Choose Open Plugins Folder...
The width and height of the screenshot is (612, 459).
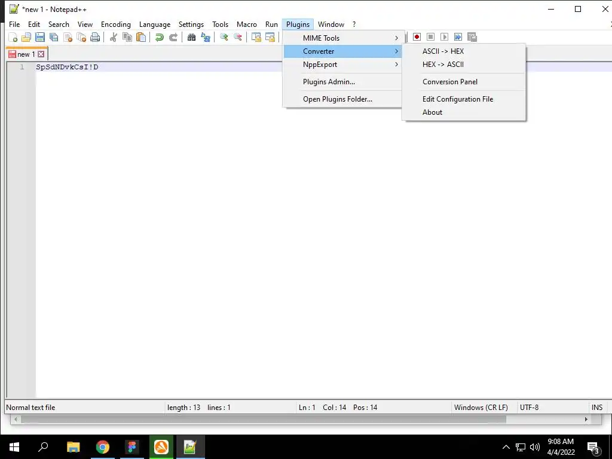point(342,99)
